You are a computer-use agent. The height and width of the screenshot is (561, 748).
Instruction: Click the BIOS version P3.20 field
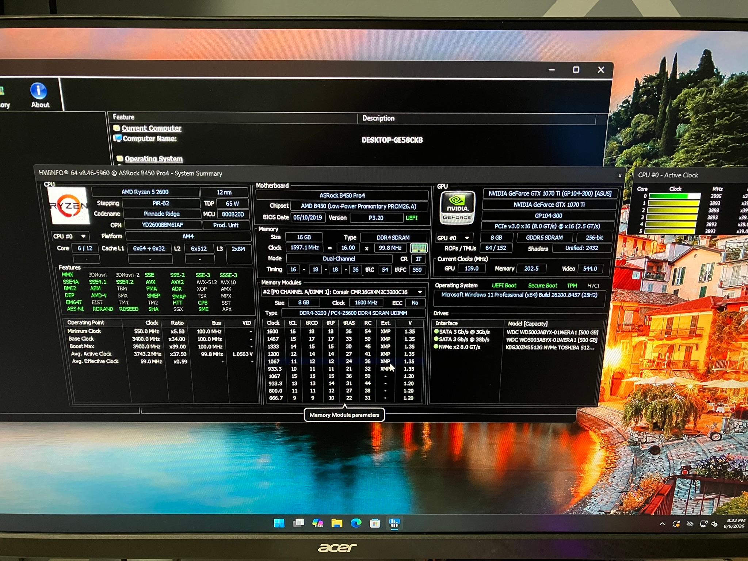(376, 218)
